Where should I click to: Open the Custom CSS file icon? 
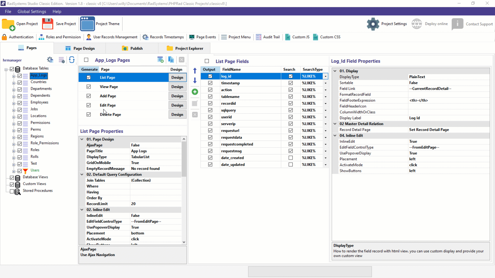coord(316,37)
